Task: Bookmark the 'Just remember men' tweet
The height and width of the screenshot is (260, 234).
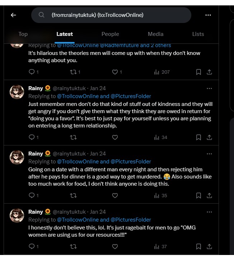Action: 198,137
